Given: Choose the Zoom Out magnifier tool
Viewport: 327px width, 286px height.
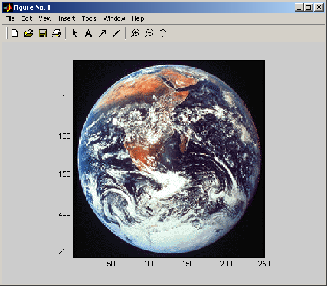Looking at the screenshot, I should click(149, 33).
